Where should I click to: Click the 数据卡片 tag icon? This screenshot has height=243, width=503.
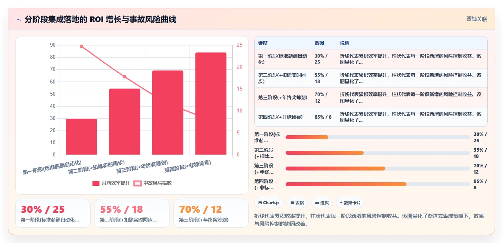click(341, 203)
